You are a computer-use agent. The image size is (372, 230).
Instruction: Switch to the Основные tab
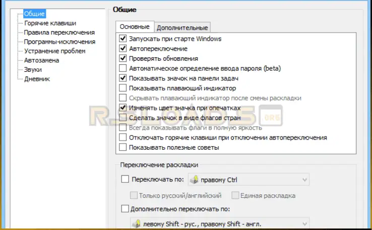(x=134, y=27)
